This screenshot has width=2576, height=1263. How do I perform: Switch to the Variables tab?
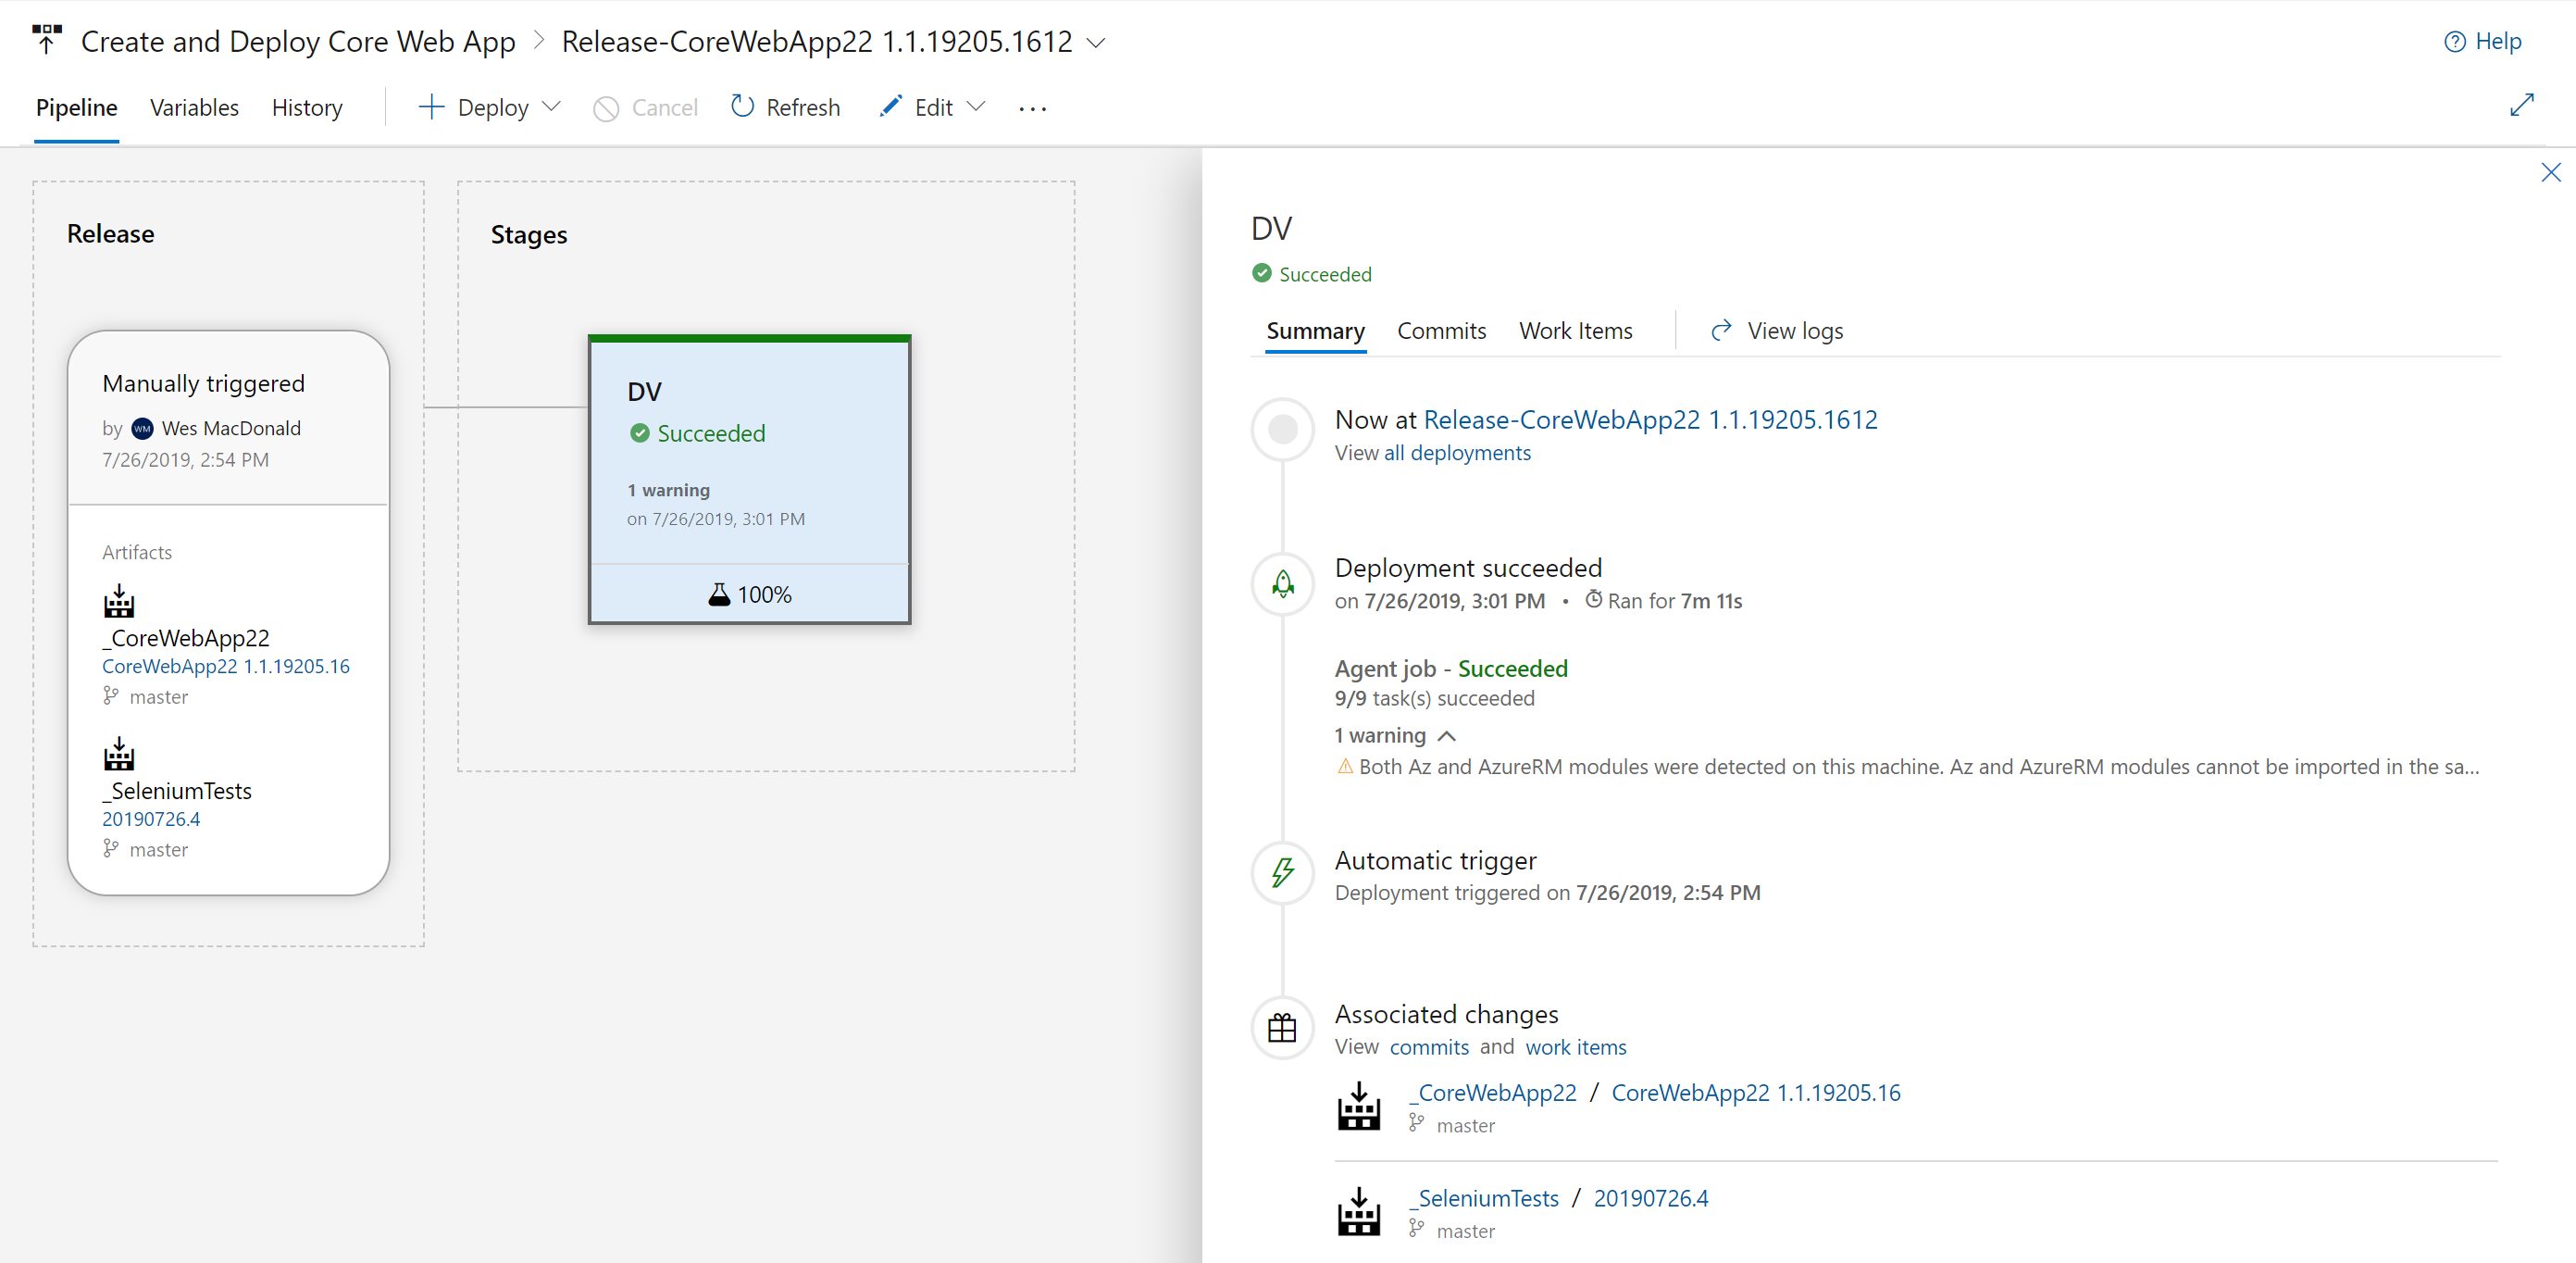(x=194, y=107)
